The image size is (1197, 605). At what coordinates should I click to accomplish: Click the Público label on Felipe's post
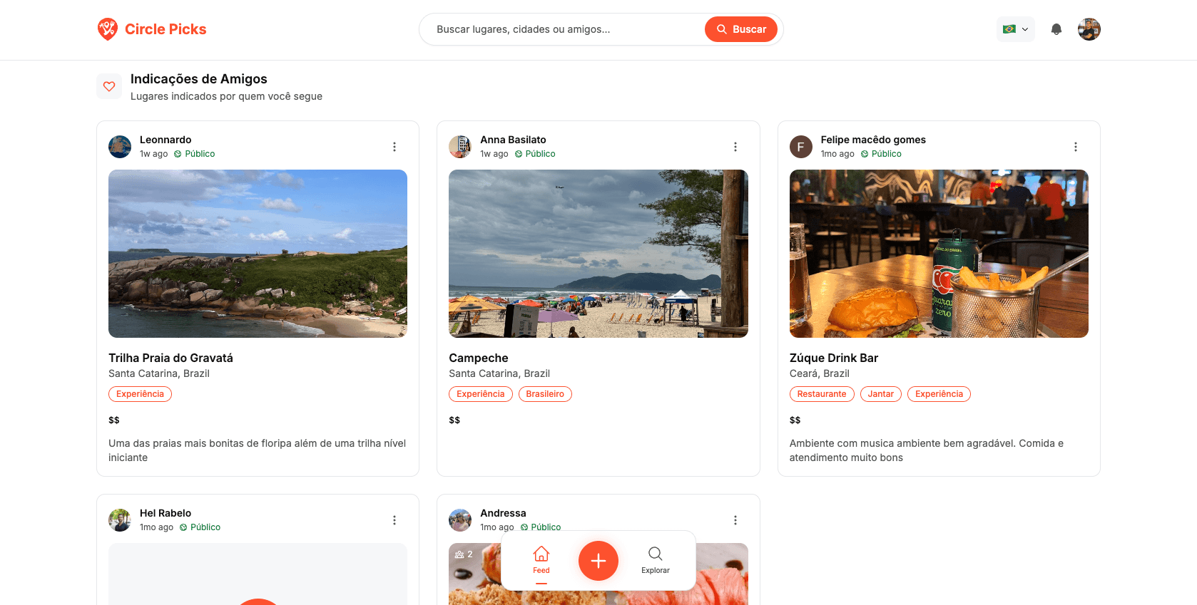tap(887, 154)
